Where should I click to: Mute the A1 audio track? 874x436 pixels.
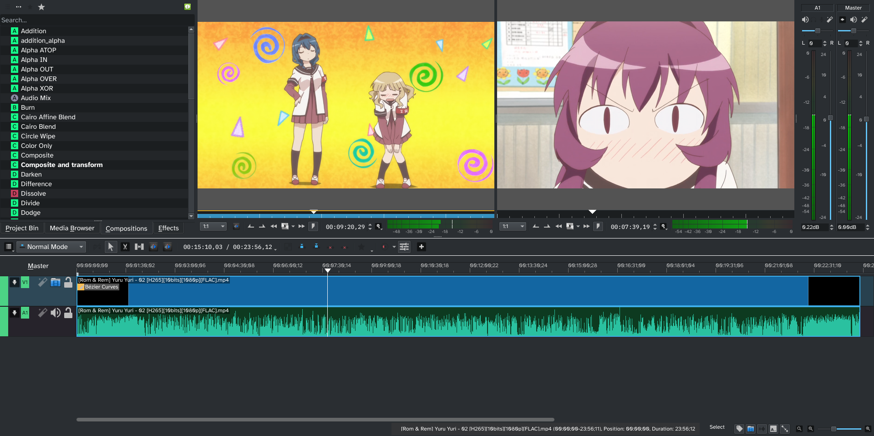pos(56,313)
